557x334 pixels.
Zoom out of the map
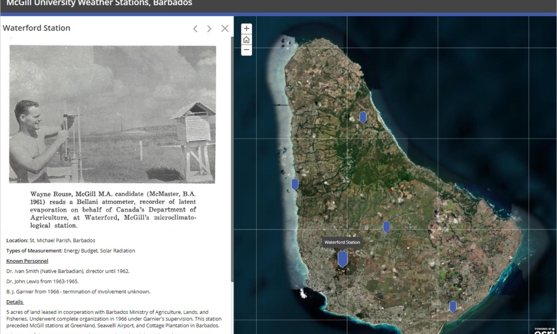pyautogui.click(x=246, y=50)
